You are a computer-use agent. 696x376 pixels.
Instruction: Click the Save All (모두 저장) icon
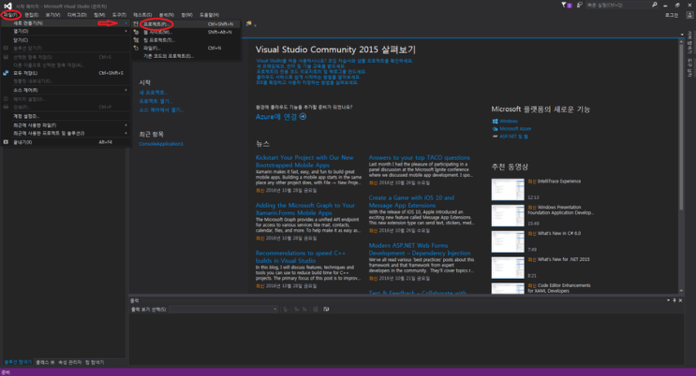(x=6, y=73)
